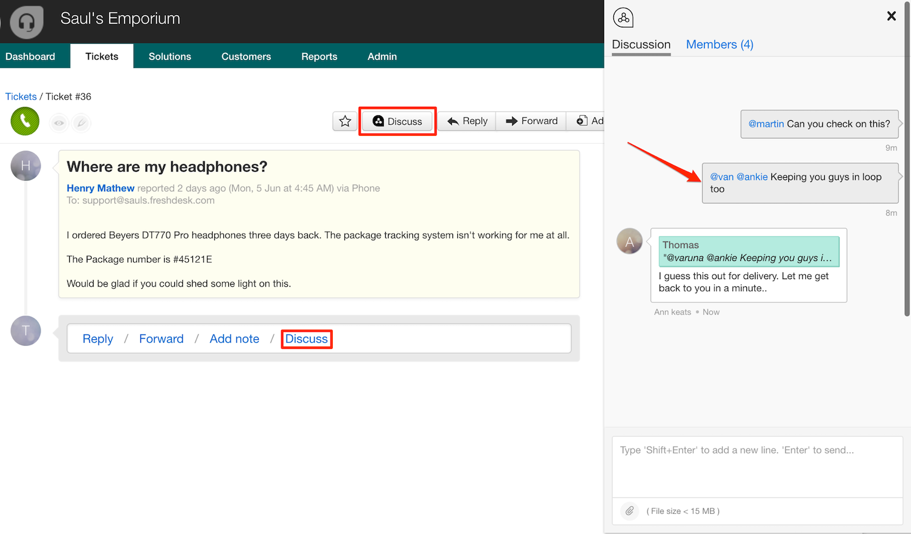Click the discussion panel group icon
The width and height of the screenshot is (911, 534).
click(x=623, y=18)
